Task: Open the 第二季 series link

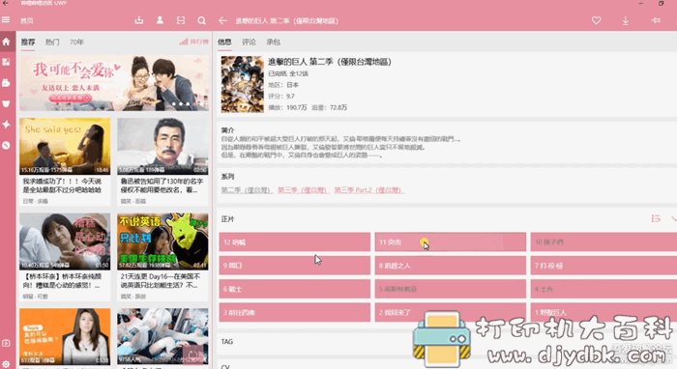Action: pos(247,190)
